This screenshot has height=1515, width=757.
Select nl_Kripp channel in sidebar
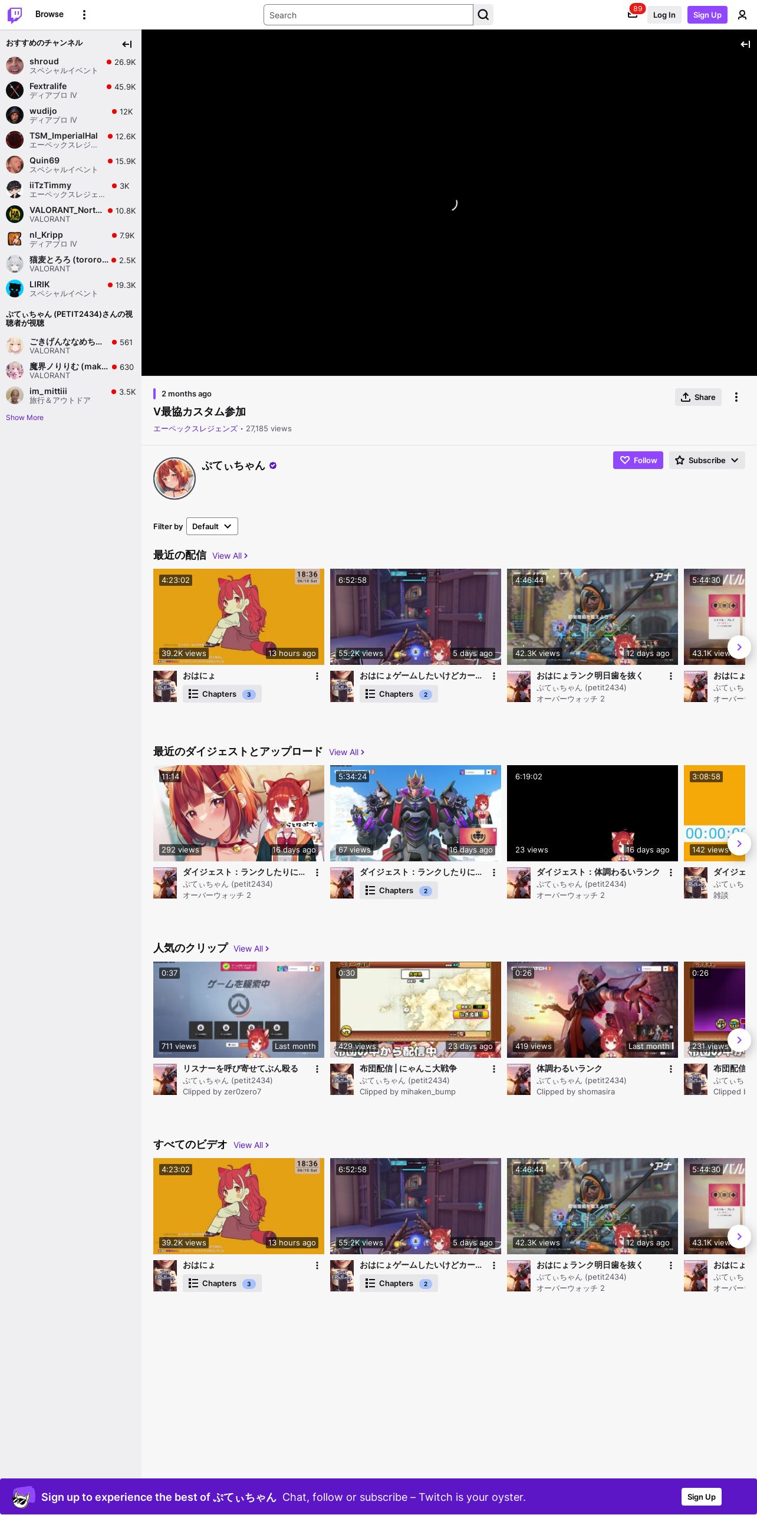(71, 239)
